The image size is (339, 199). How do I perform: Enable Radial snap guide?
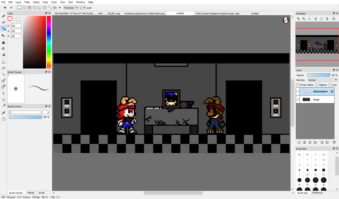point(40,8)
